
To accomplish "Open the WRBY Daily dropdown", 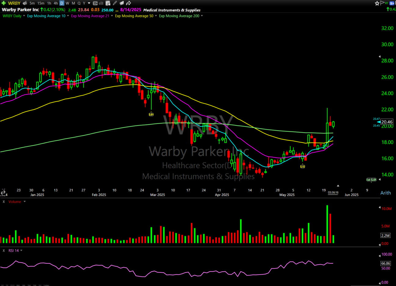I will click(24, 16).
